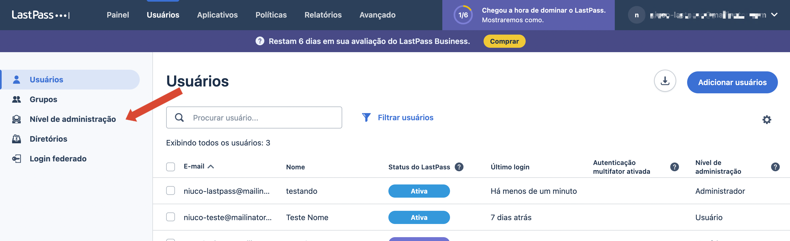Click the LastPass logo
The image size is (790, 241).
click(40, 15)
